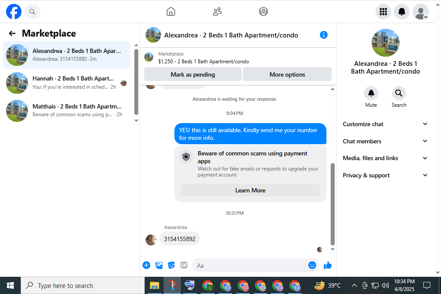Search in conversation magnifier icon
Image resolution: width=441 pixels, height=294 pixels.
tap(398, 93)
